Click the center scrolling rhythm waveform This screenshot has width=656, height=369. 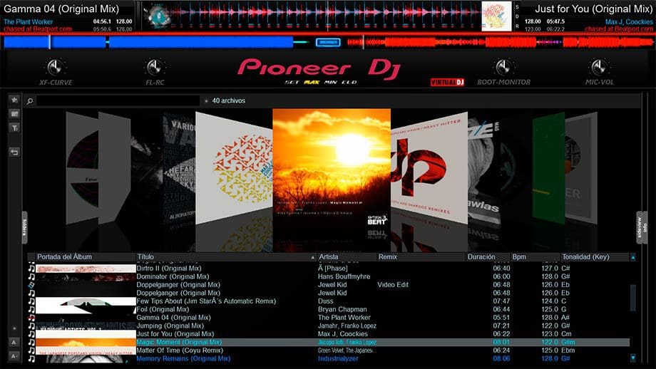click(x=324, y=16)
